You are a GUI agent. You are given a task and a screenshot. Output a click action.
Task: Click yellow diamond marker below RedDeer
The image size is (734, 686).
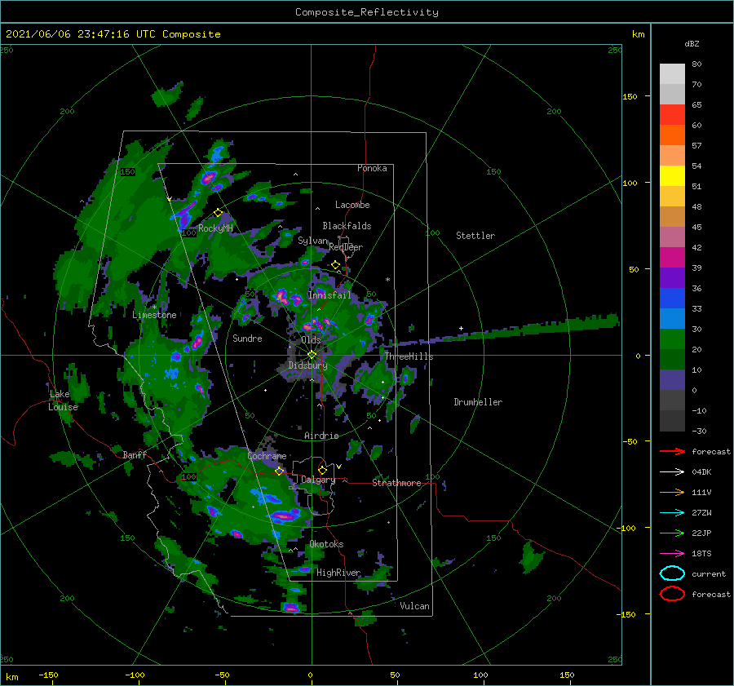coord(335,265)
